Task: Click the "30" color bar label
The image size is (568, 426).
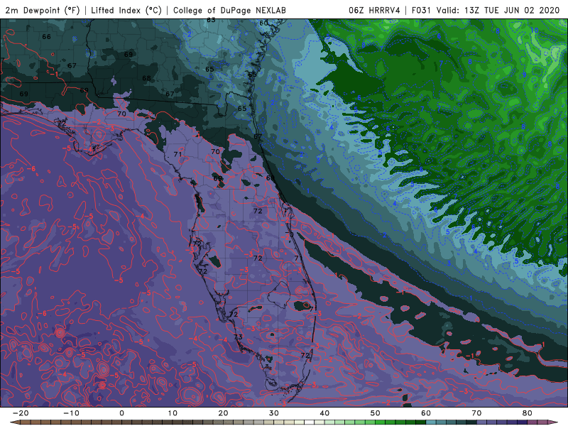Action: pos(274,413)
